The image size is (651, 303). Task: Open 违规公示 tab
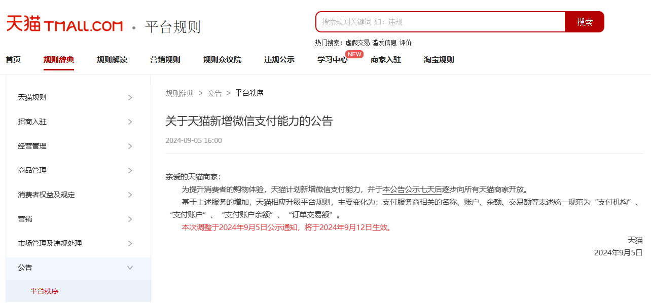coord(279,60)
